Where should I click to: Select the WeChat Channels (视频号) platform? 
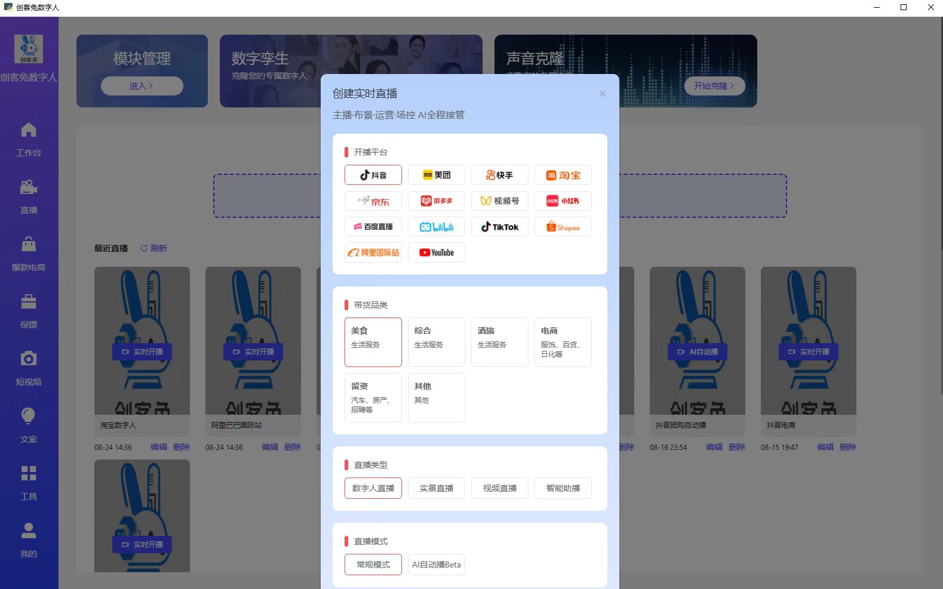(500, 201)
